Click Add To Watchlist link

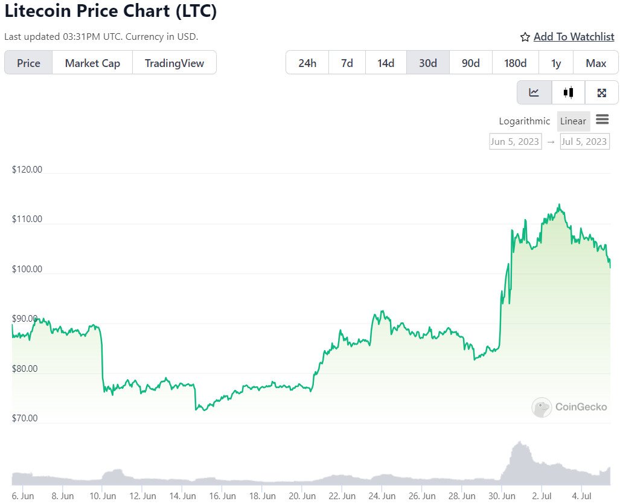(574, 37)
